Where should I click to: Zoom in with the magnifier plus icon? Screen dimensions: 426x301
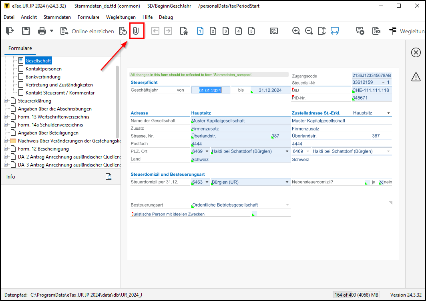tap(296, 31)
